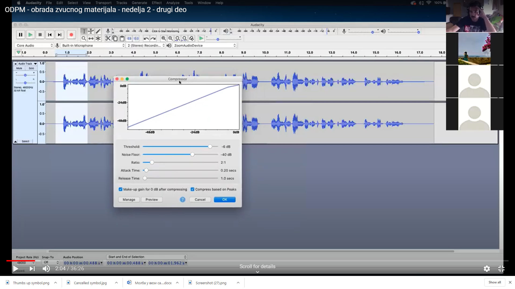The image size is (515, 289).
Task: Open the Generate menu
Action: pyautogui.click(x=139, y=3)
